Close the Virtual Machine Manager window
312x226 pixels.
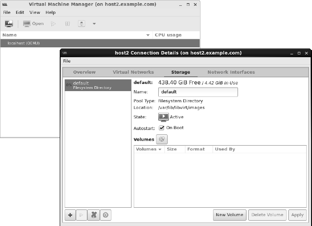tap(195, 4)
